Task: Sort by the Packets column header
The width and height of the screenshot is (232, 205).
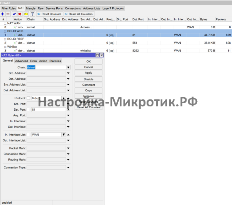Action: (x=223, y=19)
